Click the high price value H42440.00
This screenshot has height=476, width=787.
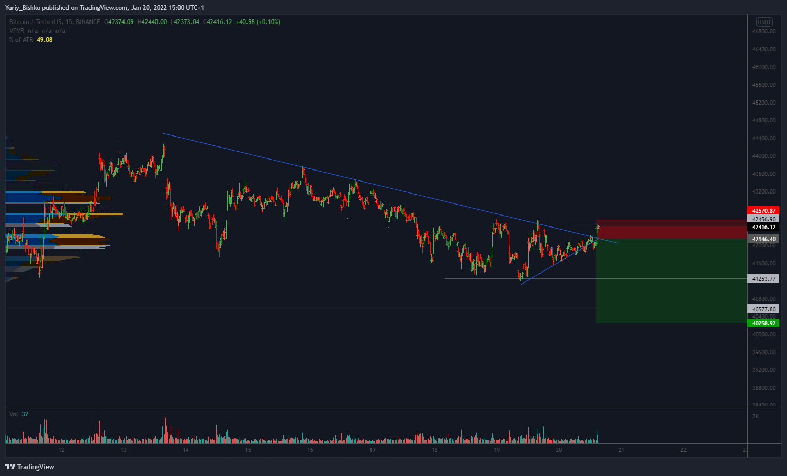pyautogui.click(x=152, y=22)
